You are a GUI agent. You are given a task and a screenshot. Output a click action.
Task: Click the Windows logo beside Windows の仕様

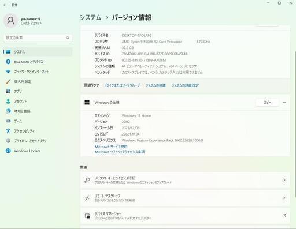tap(87, 103)
